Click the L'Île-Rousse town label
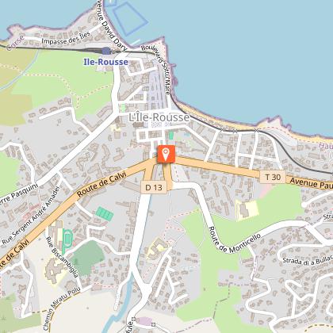 click(159, 117)
